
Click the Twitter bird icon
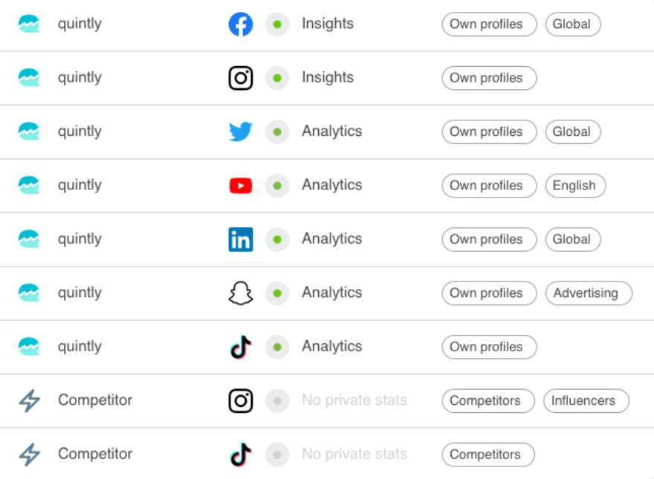(240, 131)
